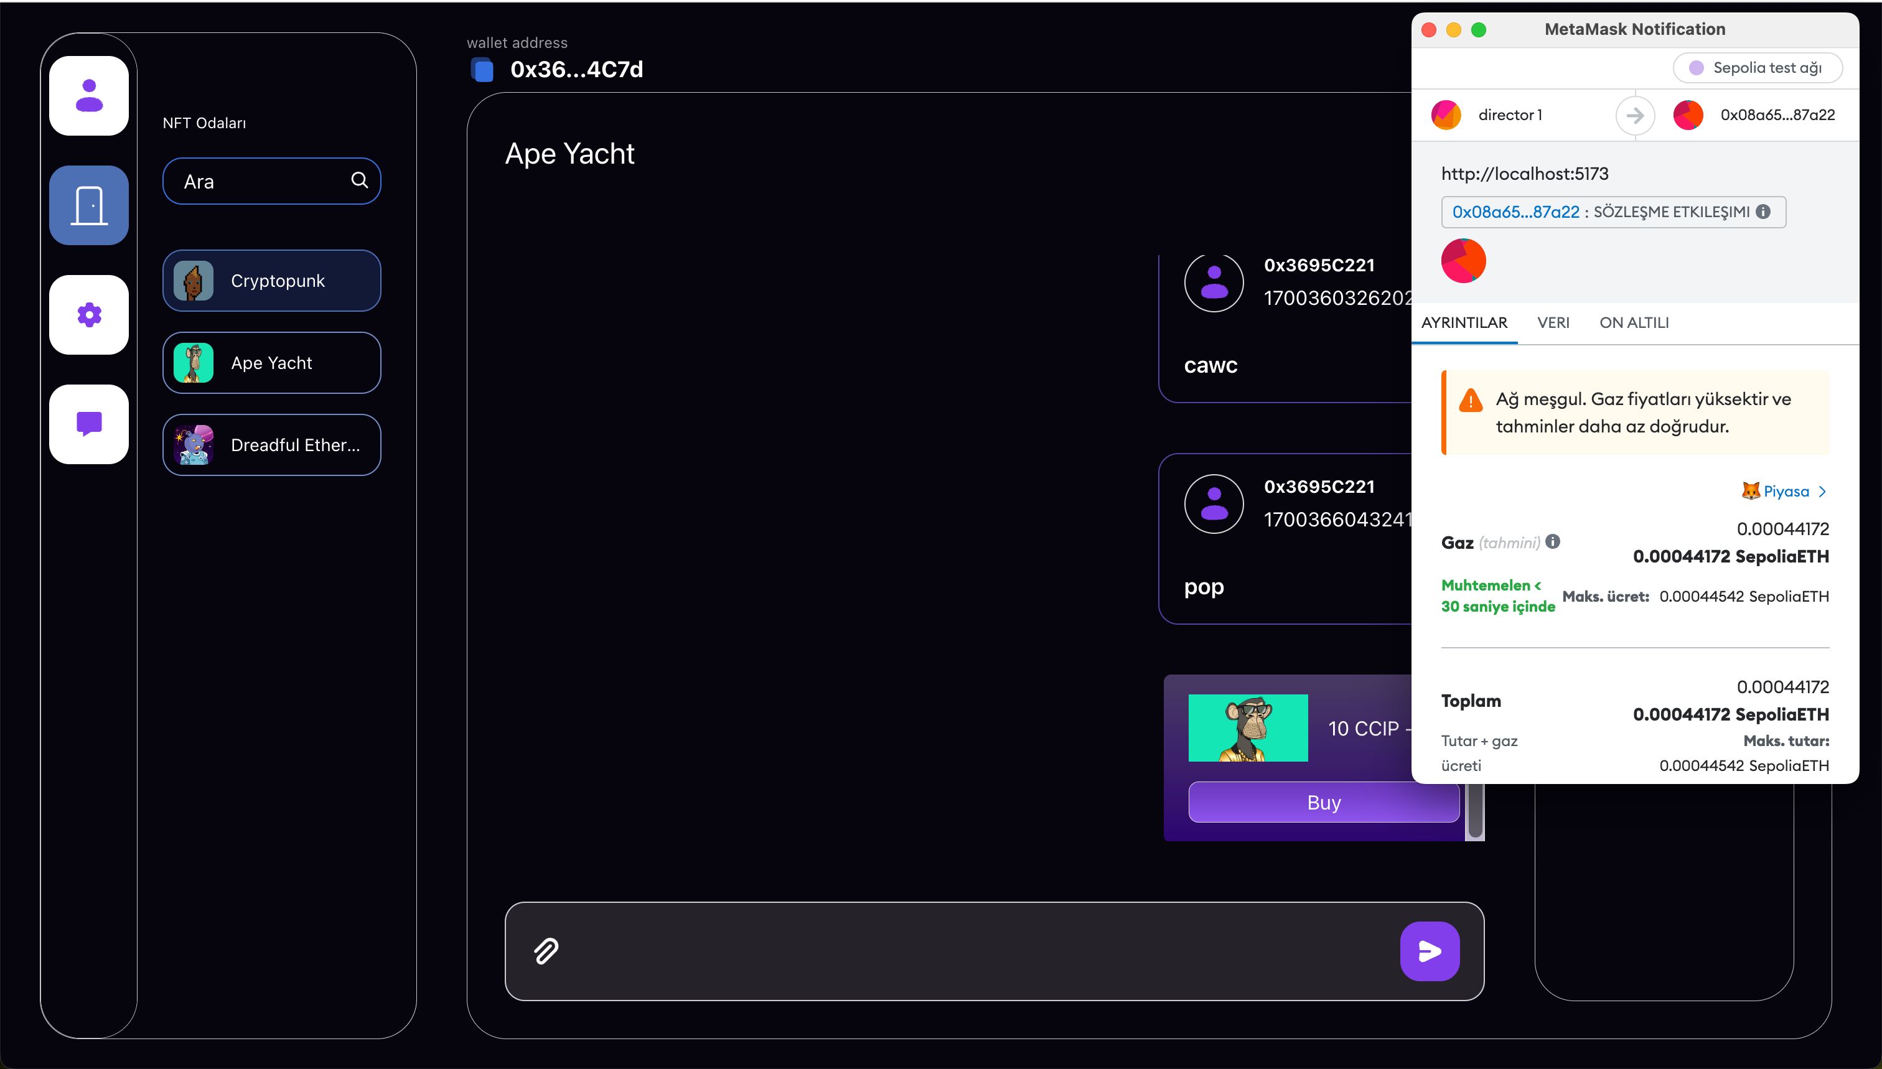This screenshot has height=1069, width=1882.
Task: Click the chat messages scrollbar thumb
Action: (1475, 811)
